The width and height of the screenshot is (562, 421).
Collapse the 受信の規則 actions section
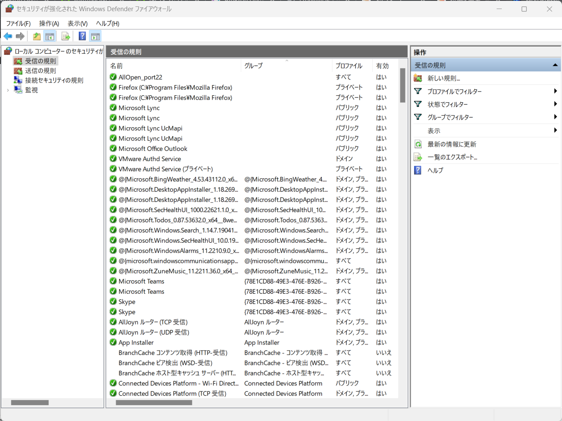[555, 65]
